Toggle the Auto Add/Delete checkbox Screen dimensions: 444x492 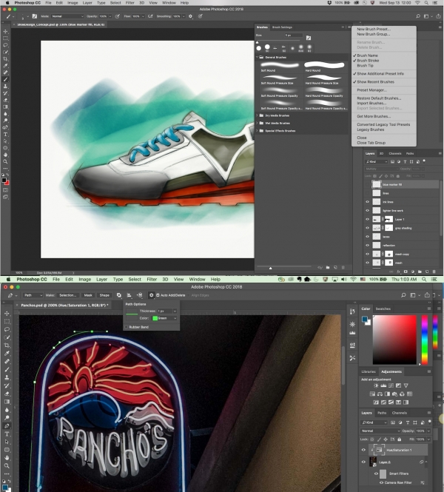pos(158,295)
